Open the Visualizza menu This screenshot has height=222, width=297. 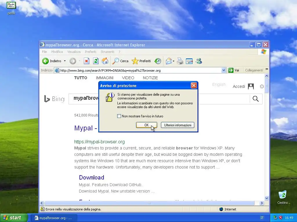click(74, 52)
